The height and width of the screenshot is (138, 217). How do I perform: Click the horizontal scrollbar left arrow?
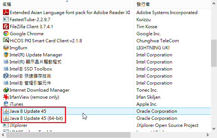3,135
